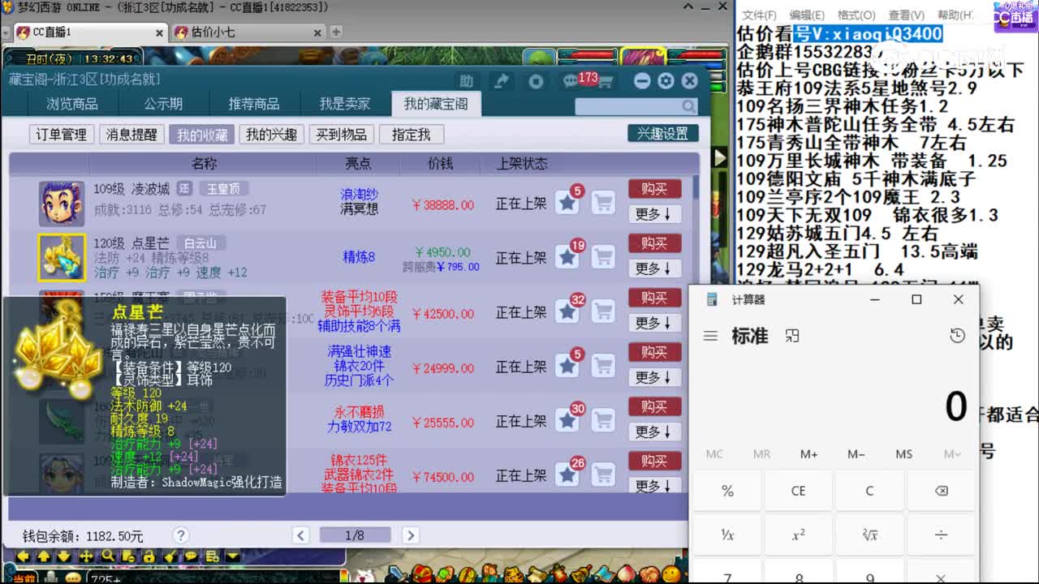Star icon beside the ¥25555.00 listing
Viewport: 1039px width, 584px height.
(x=567, y=420)
